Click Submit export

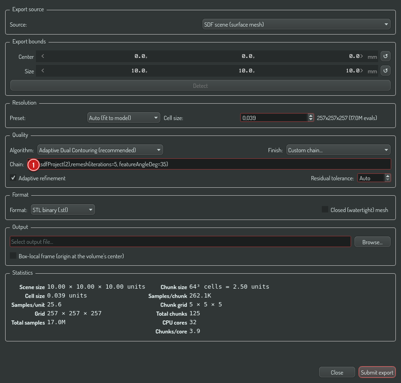(x=377, y=372)
